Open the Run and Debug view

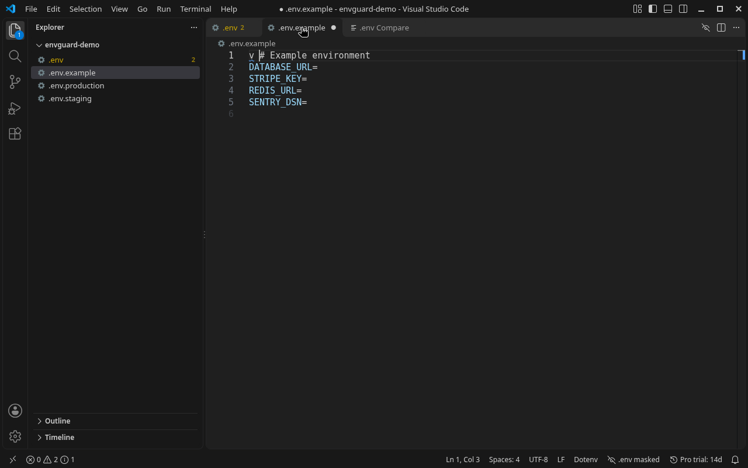15,108
